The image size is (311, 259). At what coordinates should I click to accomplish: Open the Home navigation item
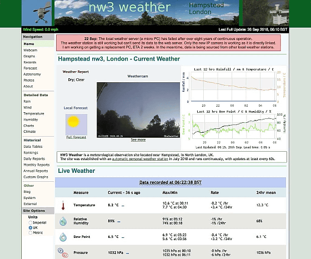coord(29,44)
